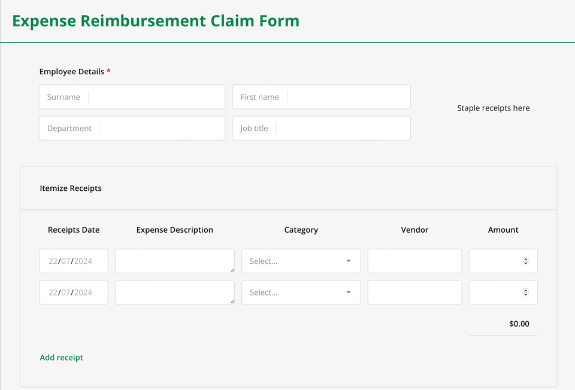
Task: Focus the Department text field
Action: point(161,128)
